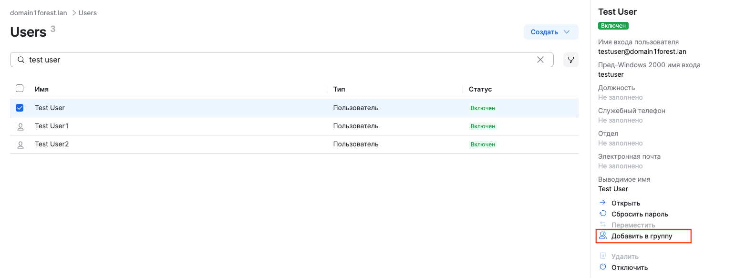Sort by the Имя column header
The width and height of the screenshot is (756, 278).
(x=42, y=89)
